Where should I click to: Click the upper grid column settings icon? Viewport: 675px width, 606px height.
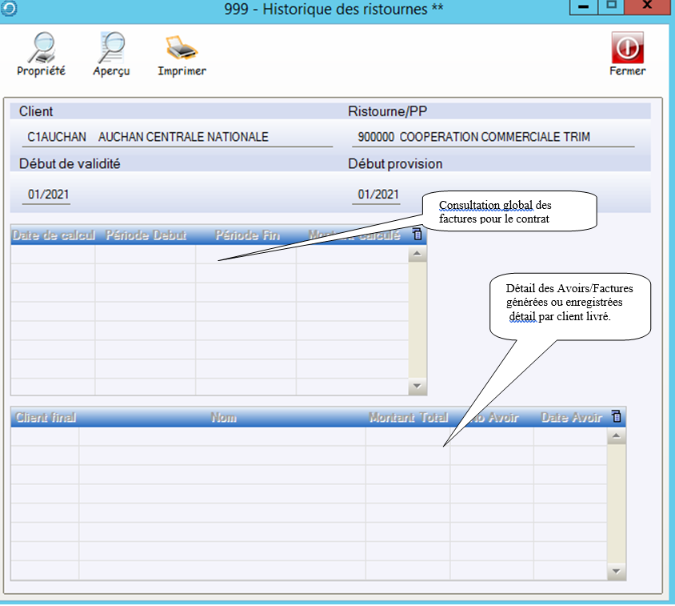pos(417,235)
